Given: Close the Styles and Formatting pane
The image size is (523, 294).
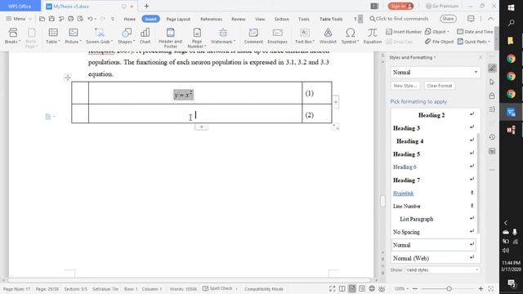Looking at the screenshot, I should pyautogui.click(x=481, y=57).
